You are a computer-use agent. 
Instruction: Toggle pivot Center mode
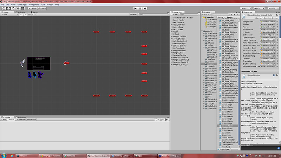(32, 8)
